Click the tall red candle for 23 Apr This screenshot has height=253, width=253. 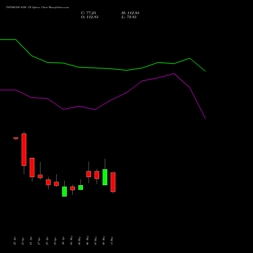pyautogui.click(x=24, y=150)
